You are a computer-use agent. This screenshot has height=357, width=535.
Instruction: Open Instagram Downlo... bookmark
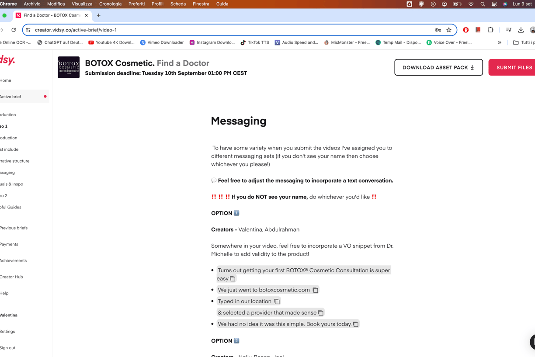click(x=212, y=43)
